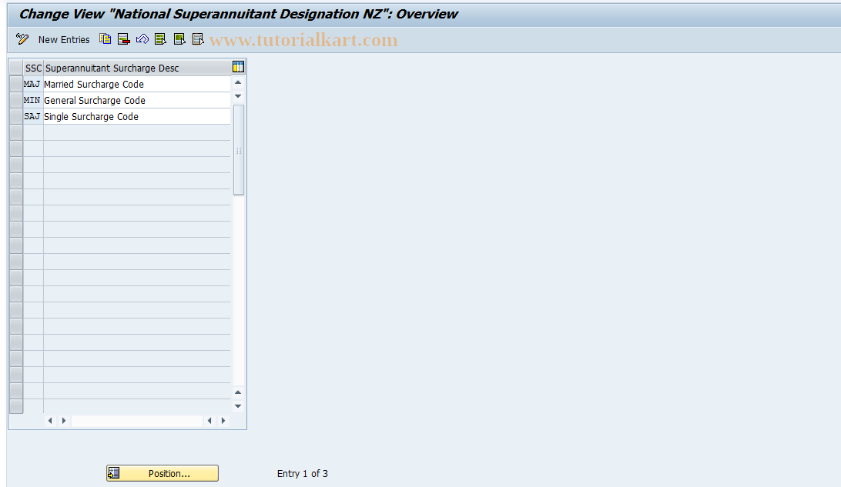Choose the Deselect All icon
The image size is (841, 487).
point(198,39)
